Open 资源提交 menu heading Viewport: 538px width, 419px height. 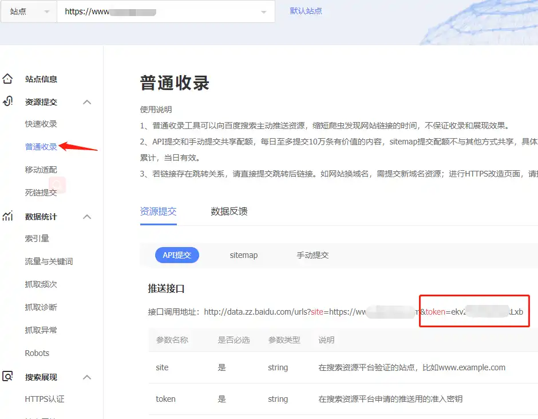point(41,102)
